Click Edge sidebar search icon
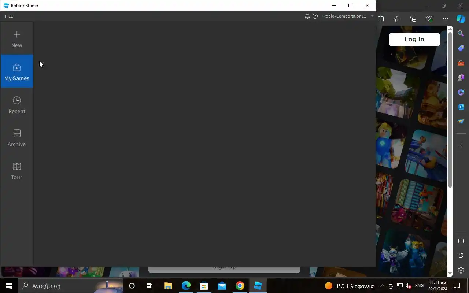This screenshot has height=293, width=469. click(461, 34)
